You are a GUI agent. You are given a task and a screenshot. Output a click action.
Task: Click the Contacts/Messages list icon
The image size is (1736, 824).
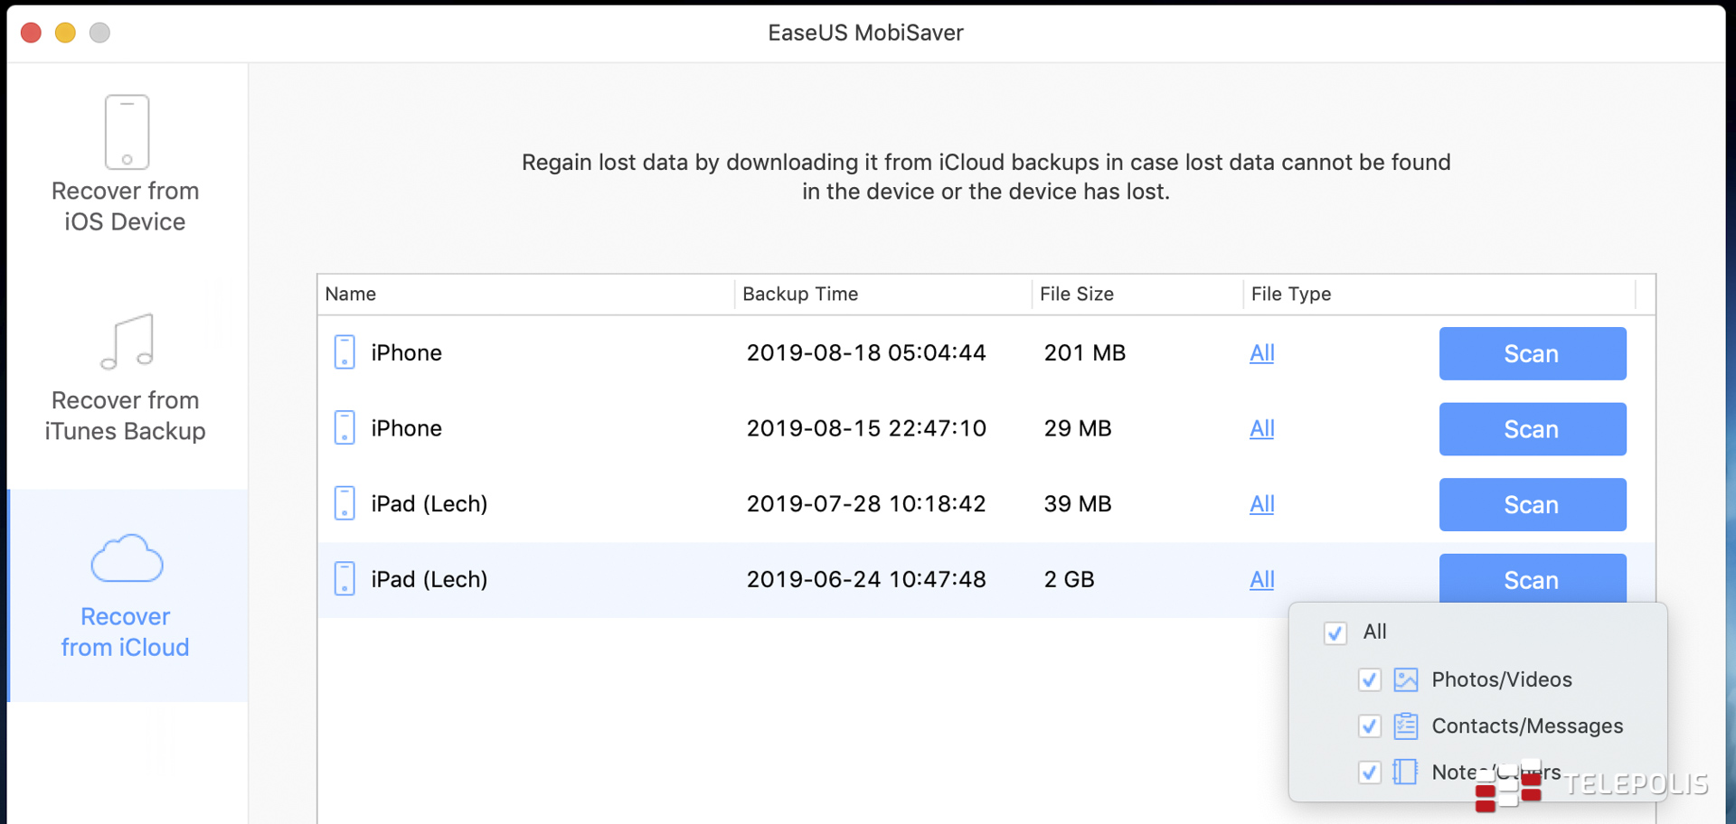pos(1405,726)
